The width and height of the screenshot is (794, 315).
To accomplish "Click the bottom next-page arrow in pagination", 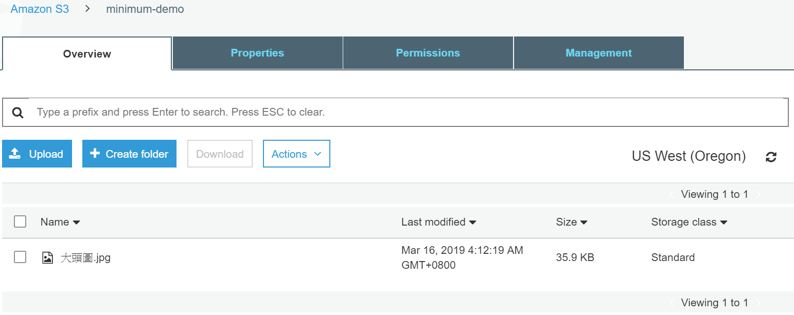I will pos(758,303).
